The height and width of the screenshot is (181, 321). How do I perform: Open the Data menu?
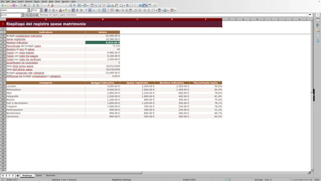[x=51, y=2]
